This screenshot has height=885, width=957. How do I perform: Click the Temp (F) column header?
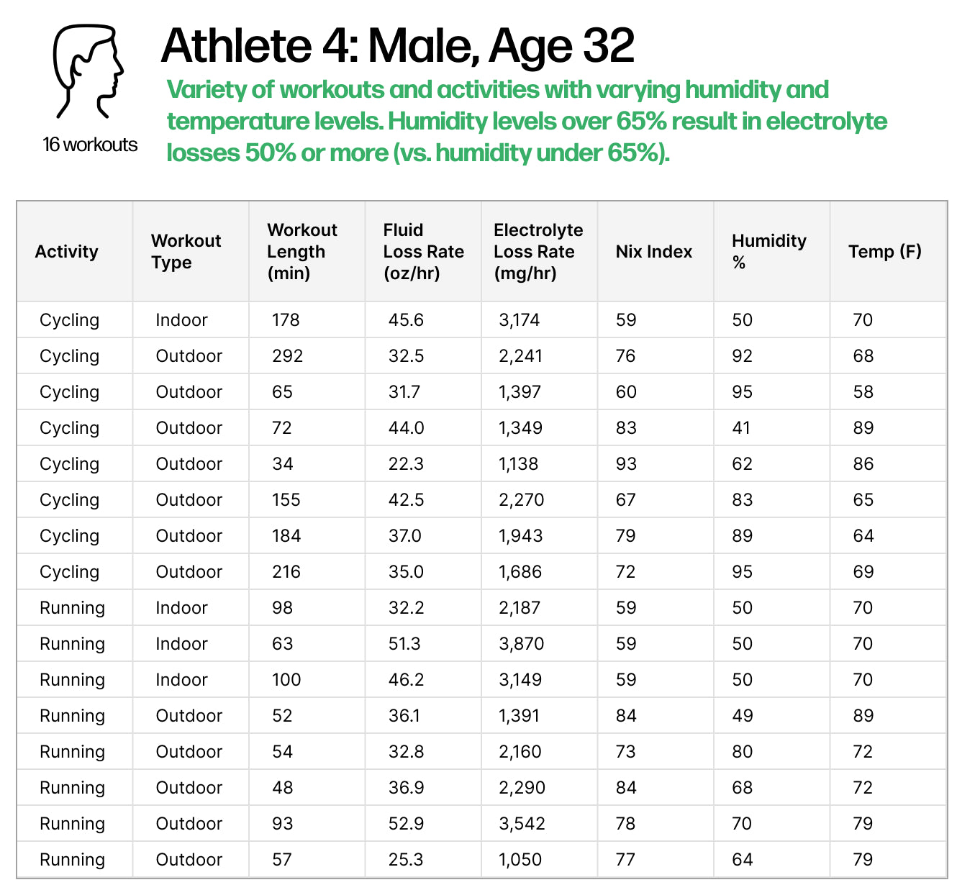(884, 252)
